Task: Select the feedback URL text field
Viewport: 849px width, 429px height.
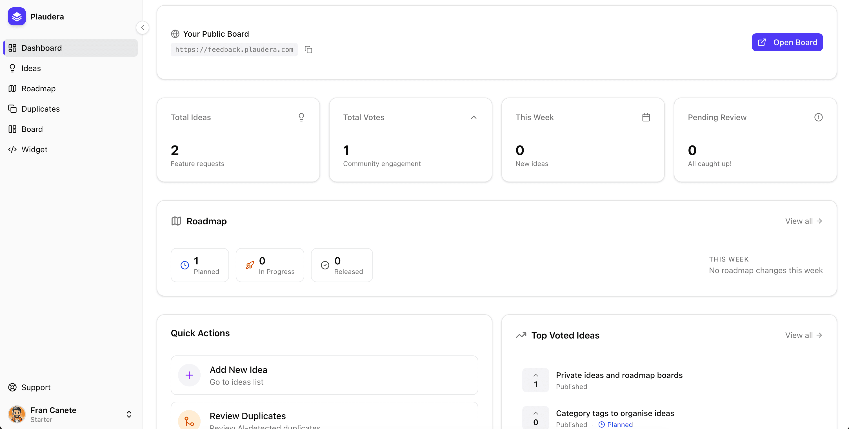Action: coord(234,49)
